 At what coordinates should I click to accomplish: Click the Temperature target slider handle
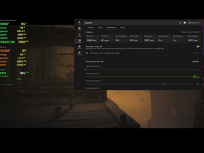(164, 84)
